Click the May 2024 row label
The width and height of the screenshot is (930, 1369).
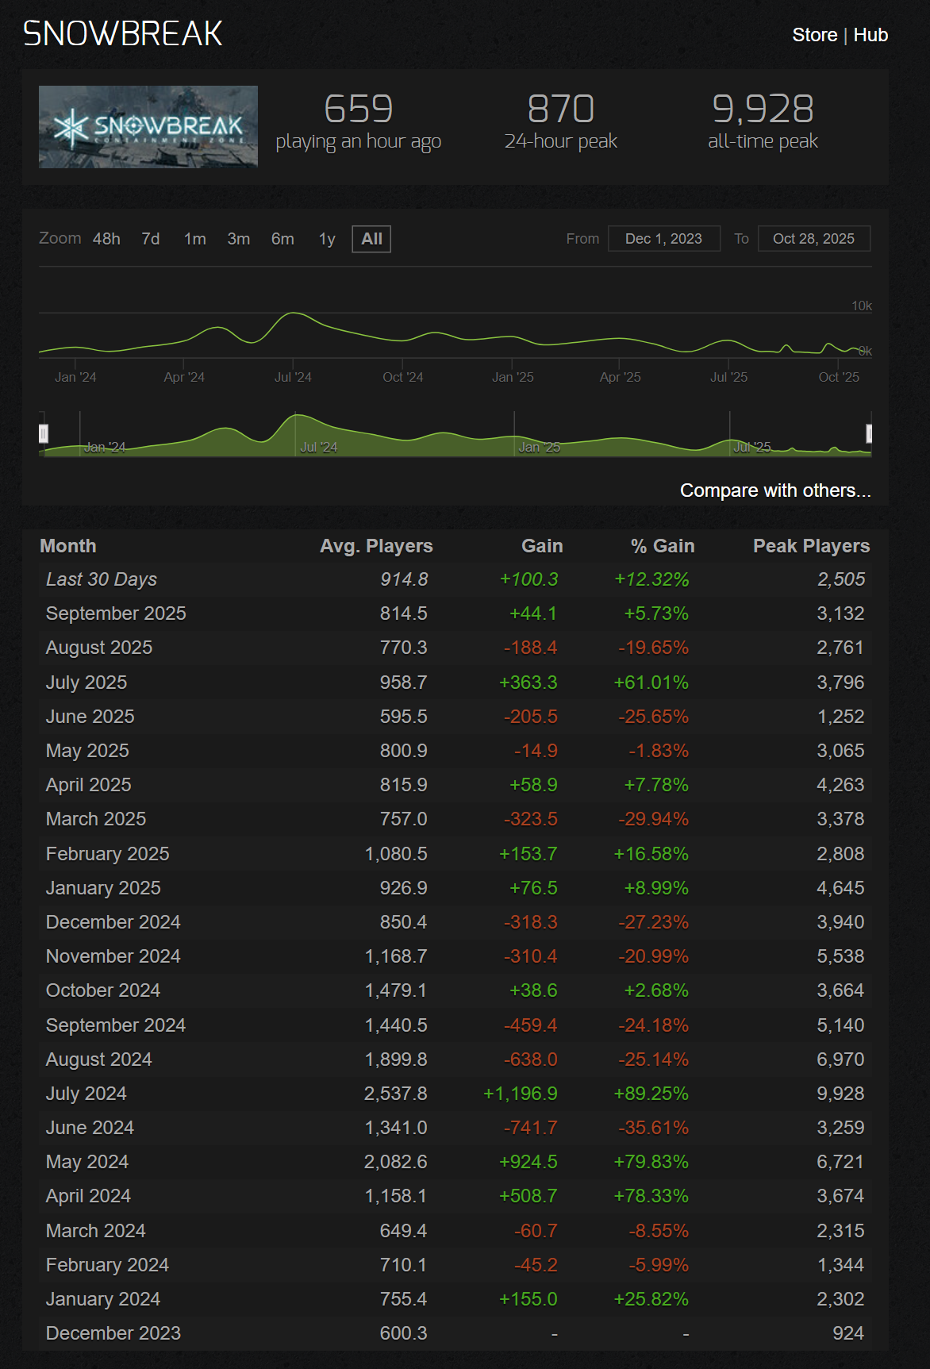[x=87, y=1162]
